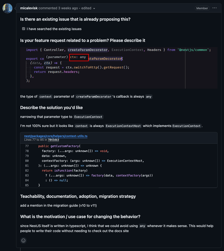Expand the edited history dropdown arrow
This screenshot has width=224, height=251.
click(x=94, y=8)
